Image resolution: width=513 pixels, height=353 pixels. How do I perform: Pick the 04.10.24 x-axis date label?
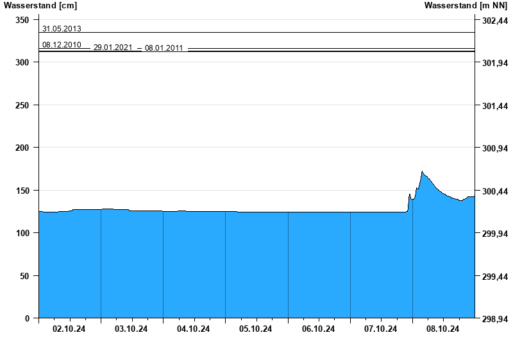[x=194, y=329]
